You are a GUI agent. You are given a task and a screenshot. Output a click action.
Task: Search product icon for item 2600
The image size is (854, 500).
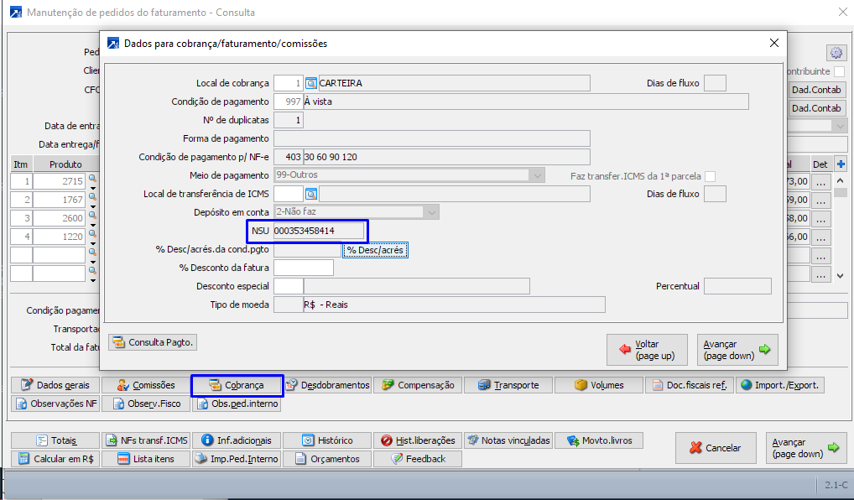tap(92, 216)
